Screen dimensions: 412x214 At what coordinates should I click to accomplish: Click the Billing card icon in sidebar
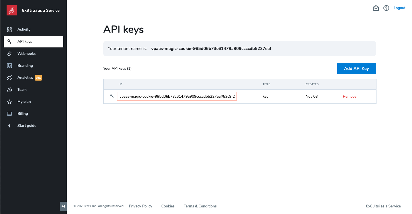click(x=9, y=114)
